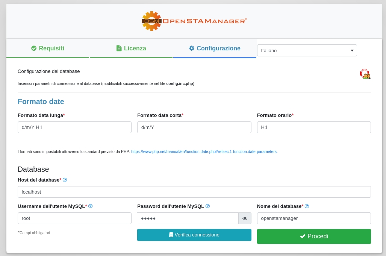Click help icon beside Username dell'utente MySQL
The width and height of the screenshot is (386, 256).
click(x=90, y=206)
